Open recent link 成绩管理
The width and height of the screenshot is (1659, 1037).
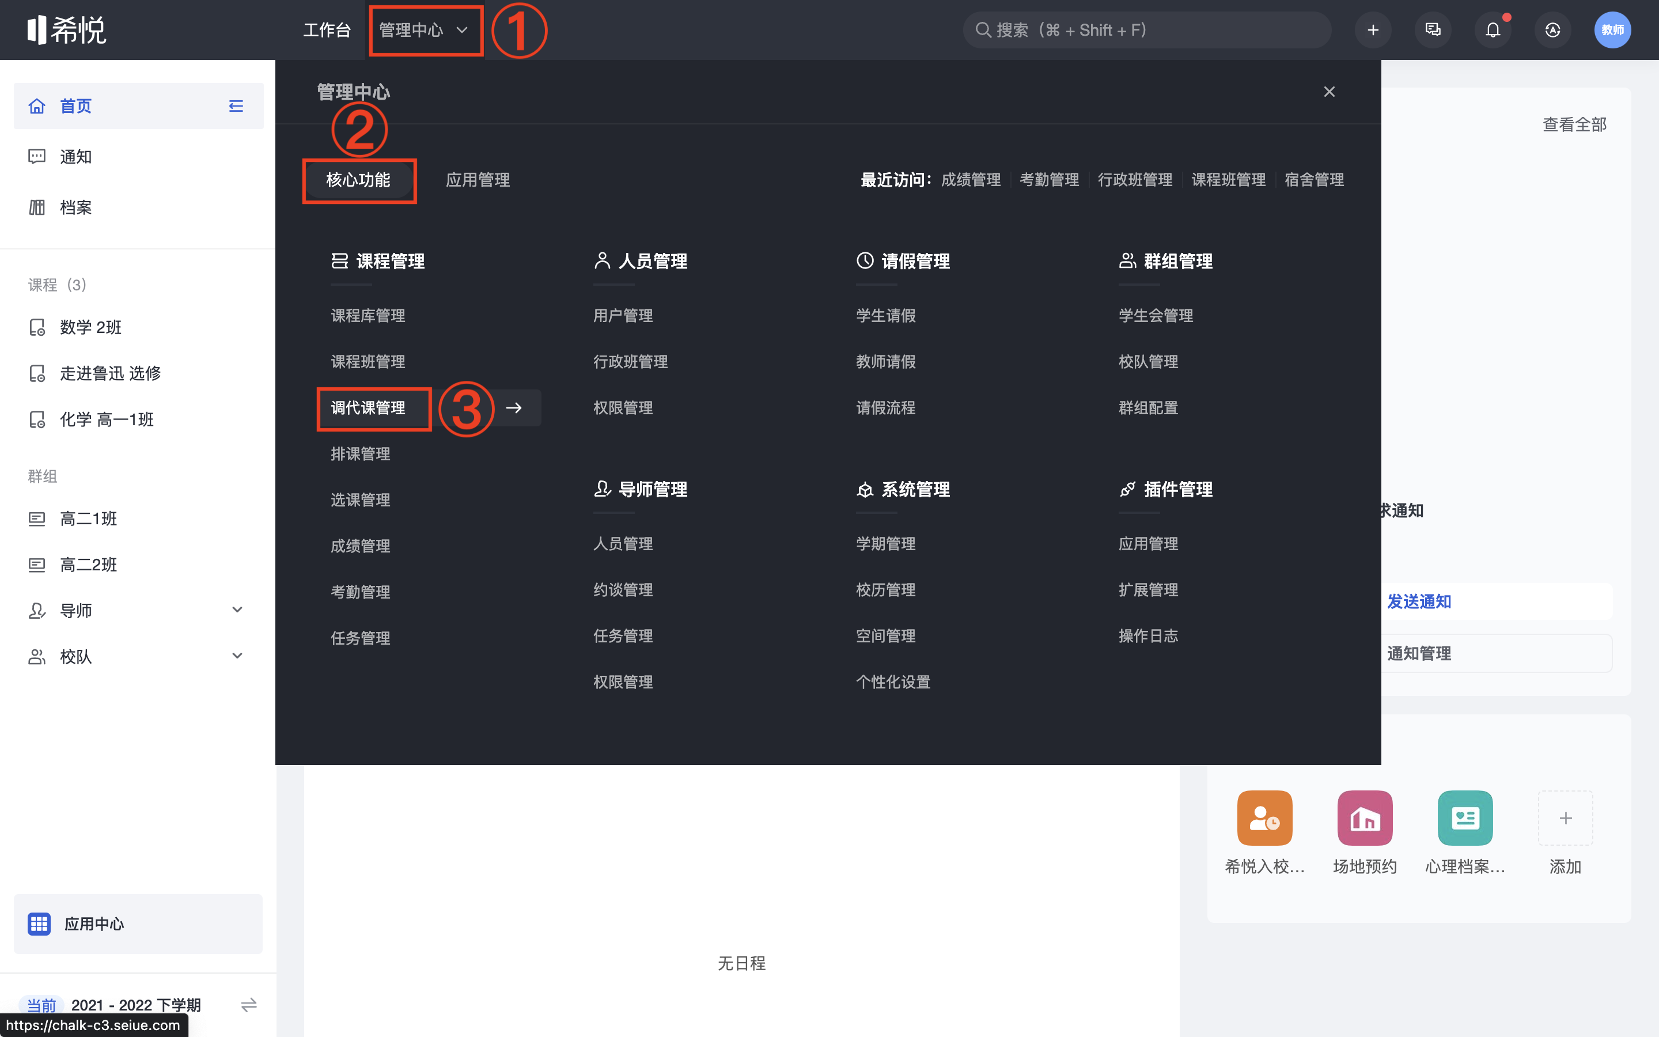coord(971,180)
